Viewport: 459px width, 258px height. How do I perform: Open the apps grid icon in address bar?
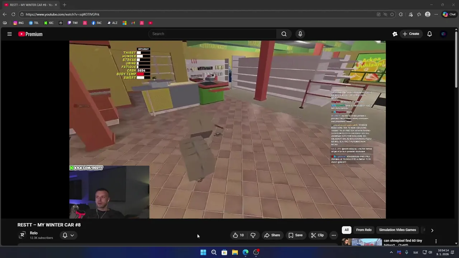[378, 14]
